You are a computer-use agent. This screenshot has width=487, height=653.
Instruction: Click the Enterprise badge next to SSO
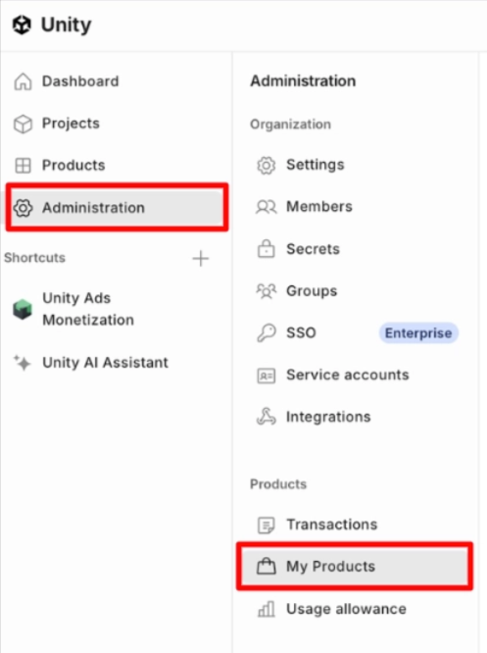pyautogui.click(x=418, y=333)
